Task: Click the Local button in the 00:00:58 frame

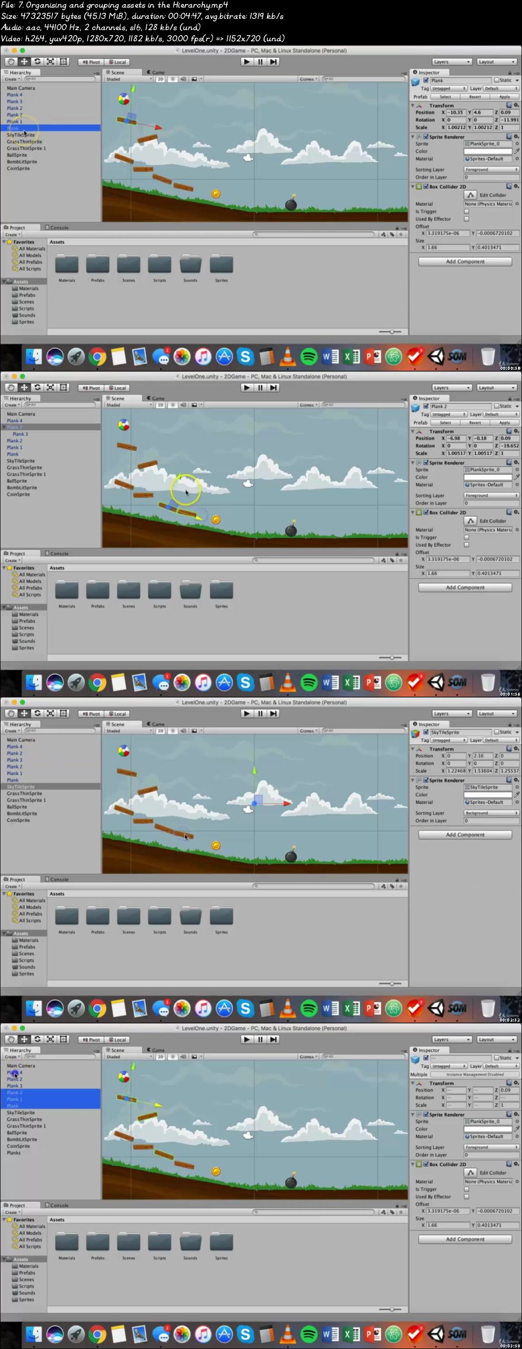Action: pyautogui.click(x=117, y=62)
